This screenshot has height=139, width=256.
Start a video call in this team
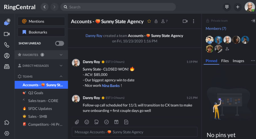(185, 21)
